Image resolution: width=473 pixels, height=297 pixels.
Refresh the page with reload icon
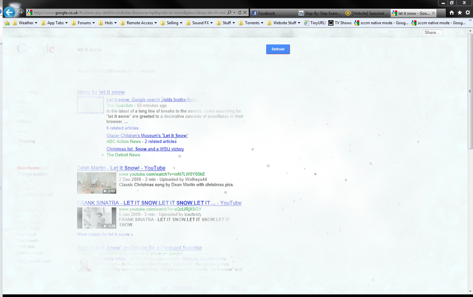[x=240, y=13]
